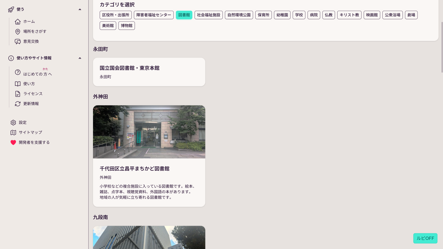Toggle the 自然環境公園 category filter
The height and width of the screenshot is (249, 443).
click(x=239, y=15)
